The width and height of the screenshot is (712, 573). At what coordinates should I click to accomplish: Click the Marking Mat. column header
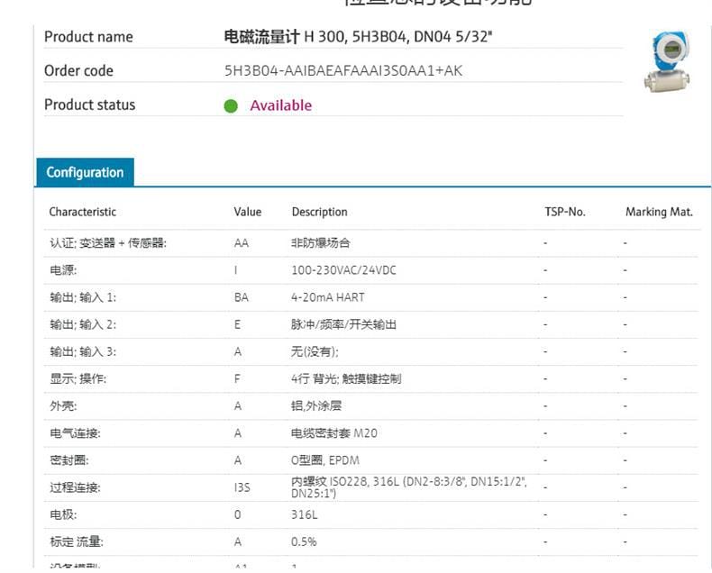659,212
